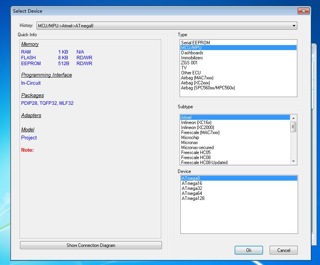
Task: Select ZGS 001 type entry
Action: click(x=238, y=63)
